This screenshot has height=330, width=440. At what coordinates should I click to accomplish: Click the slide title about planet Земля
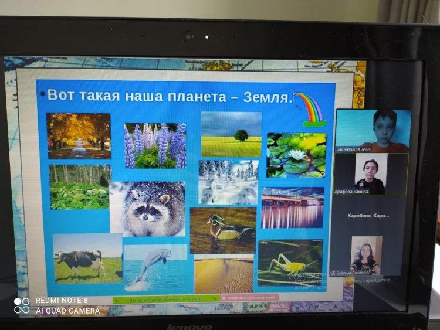pyautogui.click(x=169, y=96)
